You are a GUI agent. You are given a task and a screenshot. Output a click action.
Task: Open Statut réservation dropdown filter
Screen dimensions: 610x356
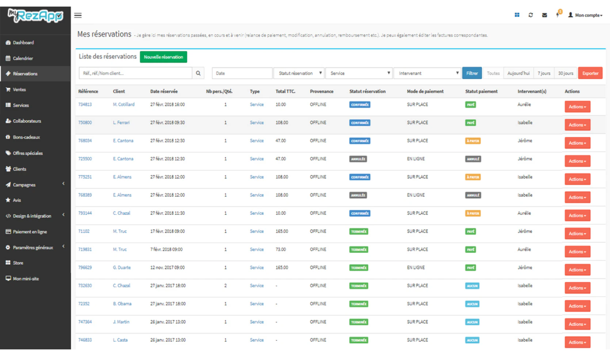pos(299,73)
